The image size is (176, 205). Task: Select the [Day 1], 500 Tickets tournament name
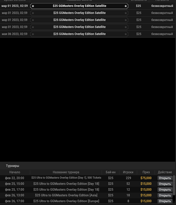click(66, 178)
